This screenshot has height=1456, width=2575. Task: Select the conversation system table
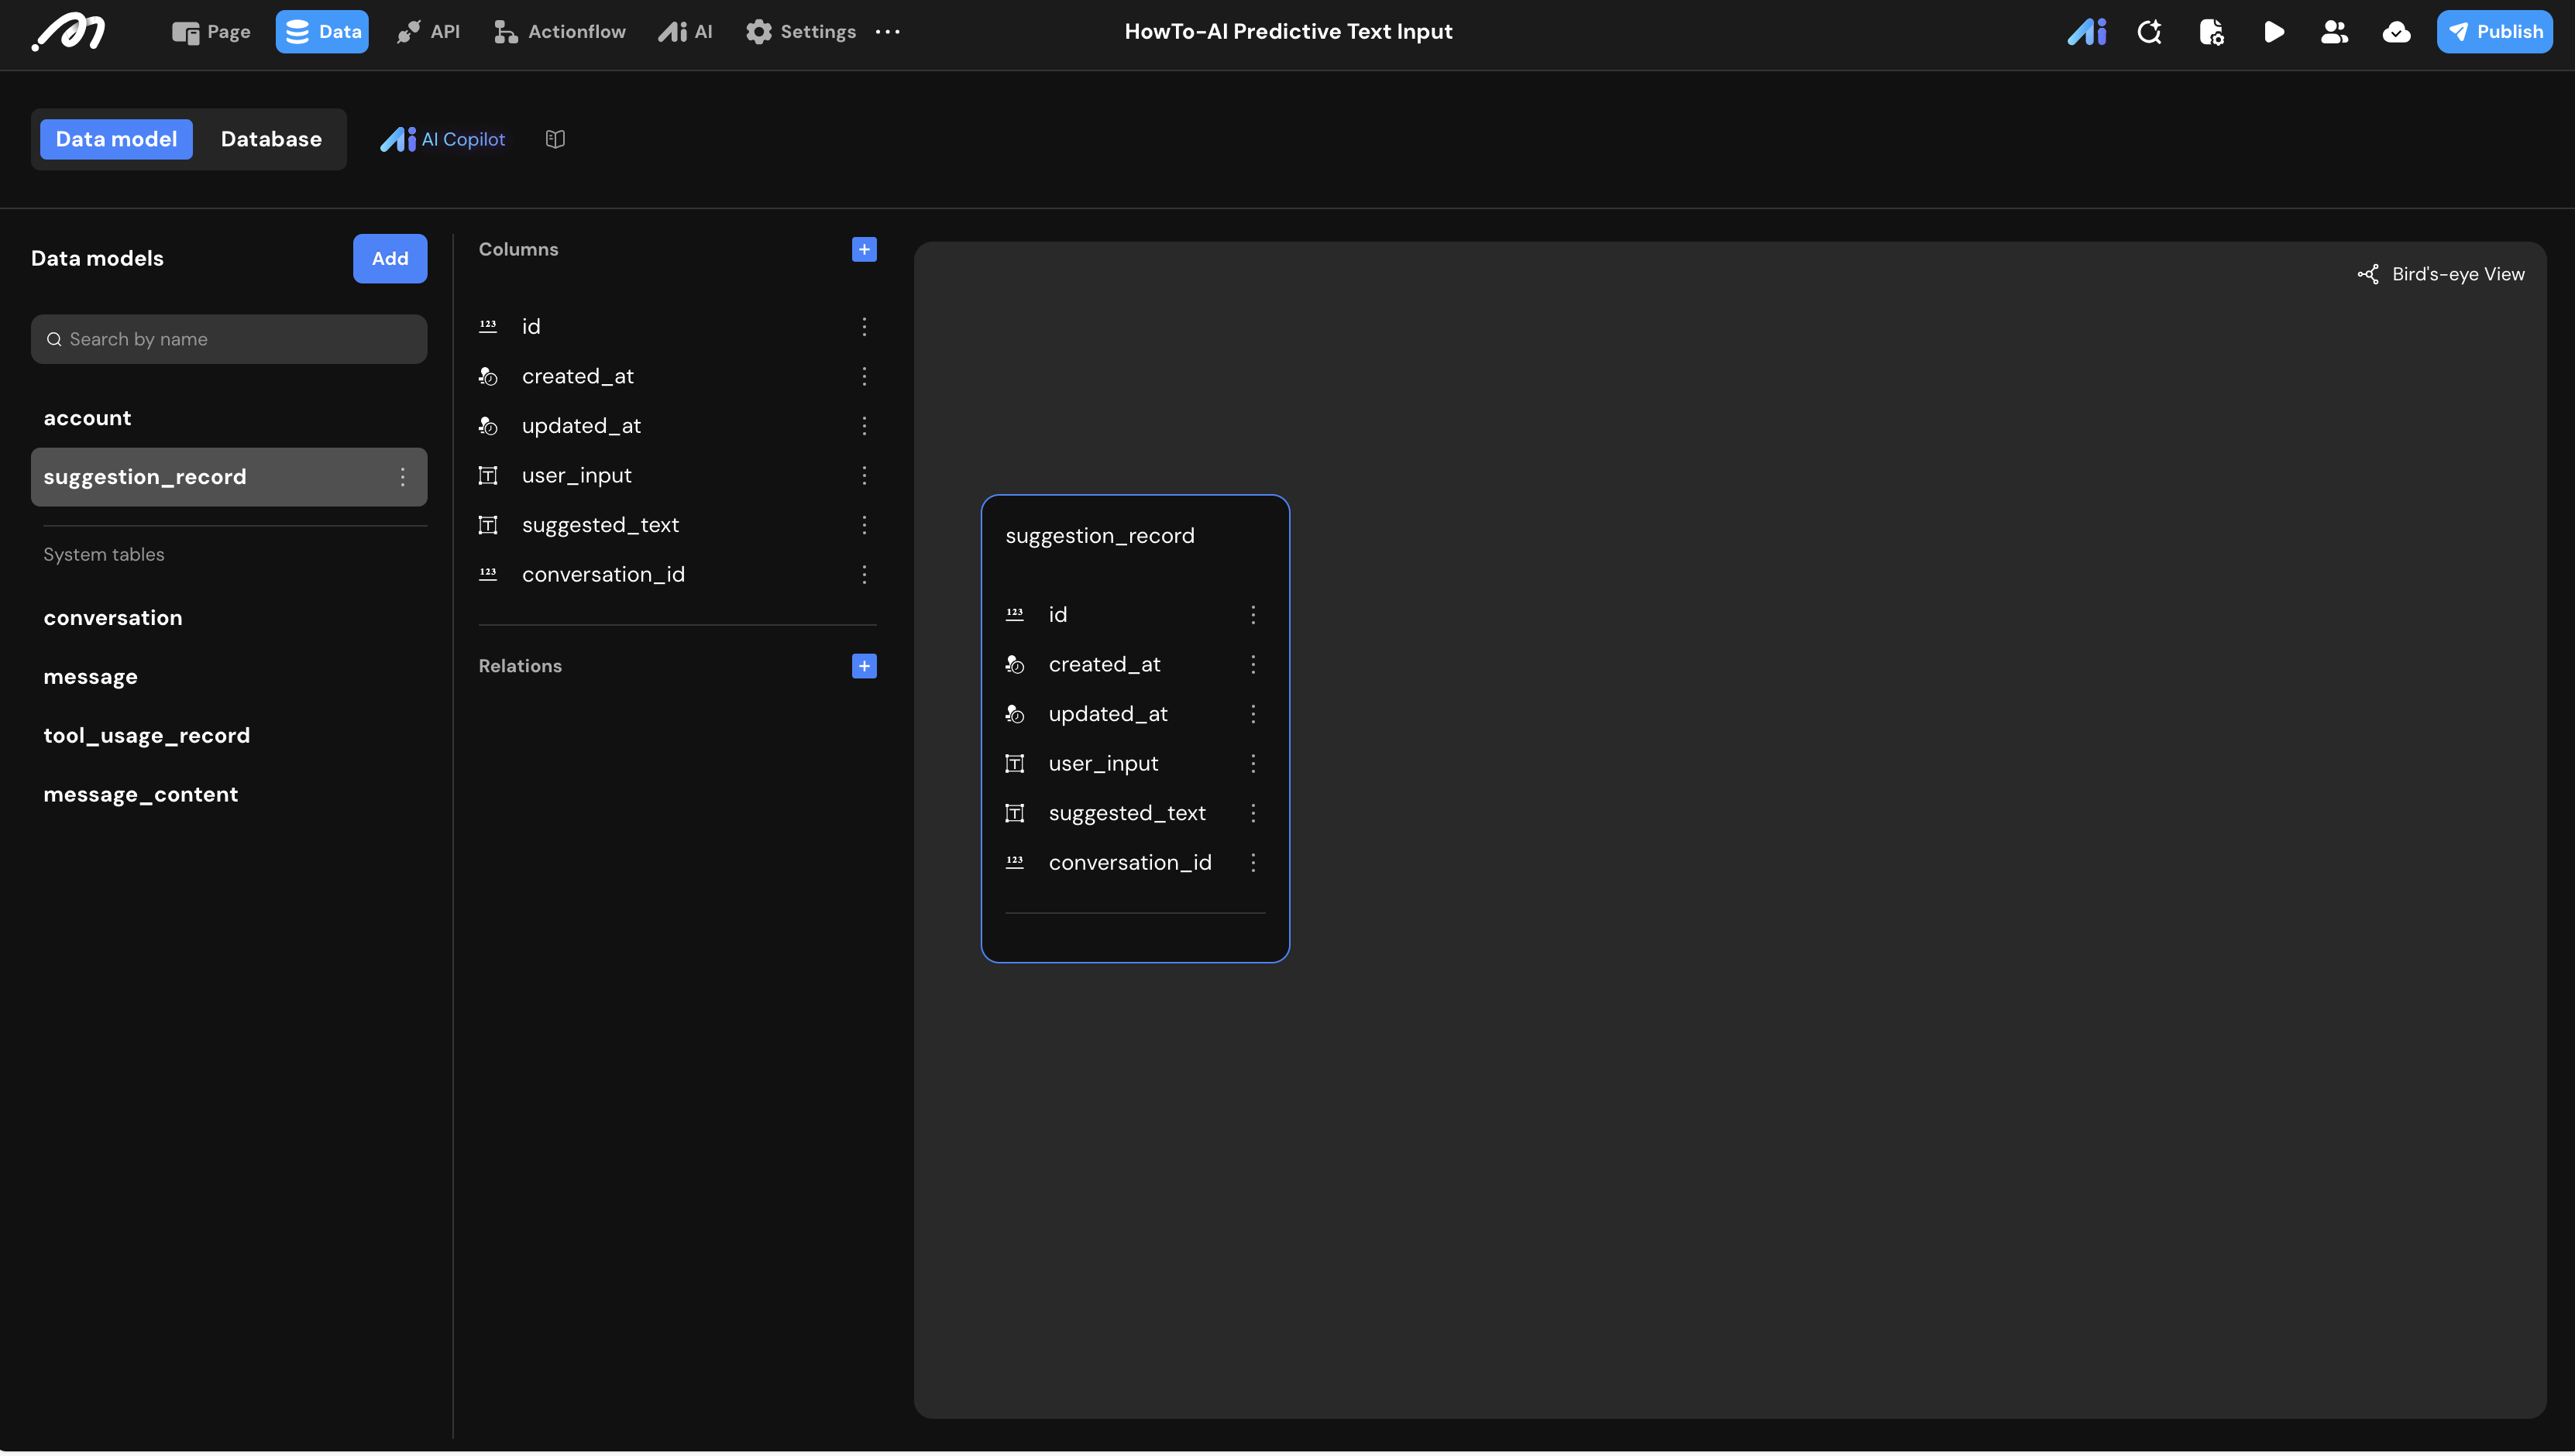(113, 618)
